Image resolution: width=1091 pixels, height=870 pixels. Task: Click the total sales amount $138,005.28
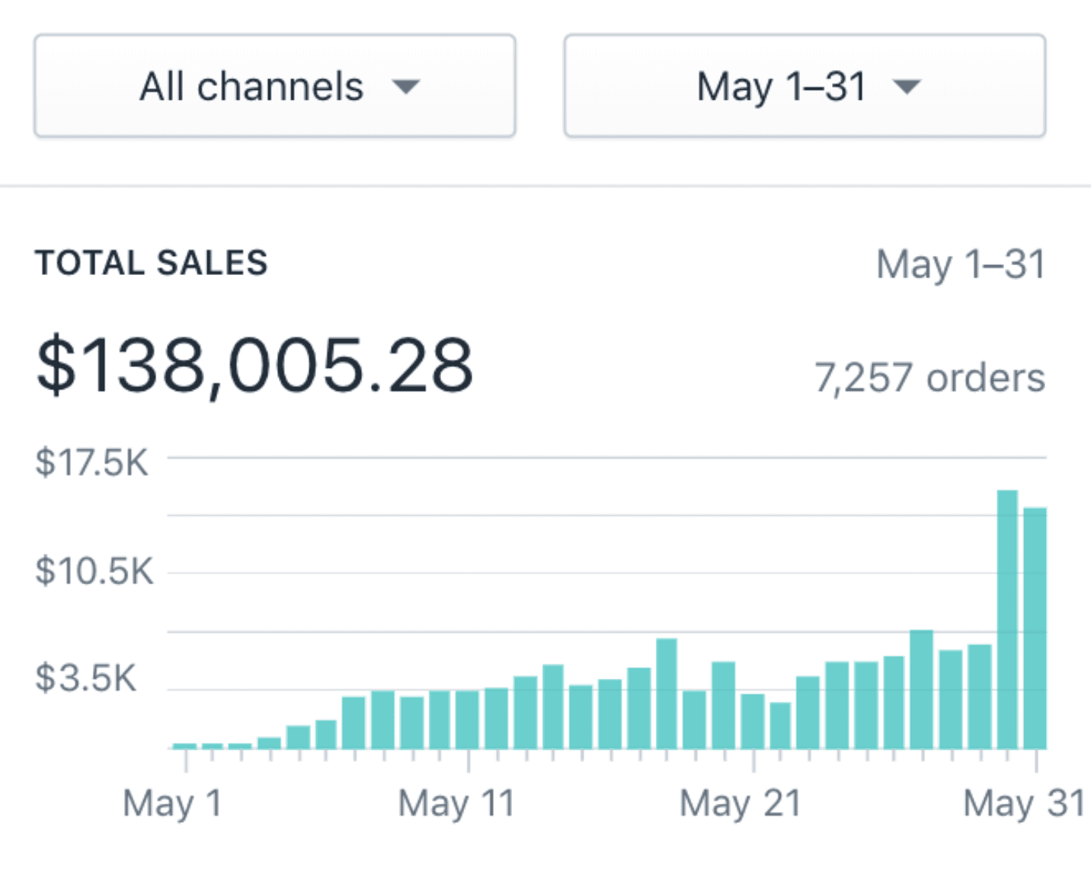click(x=255, y=366)
